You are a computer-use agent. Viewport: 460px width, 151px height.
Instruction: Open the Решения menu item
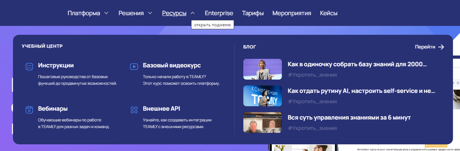[131, 13]
